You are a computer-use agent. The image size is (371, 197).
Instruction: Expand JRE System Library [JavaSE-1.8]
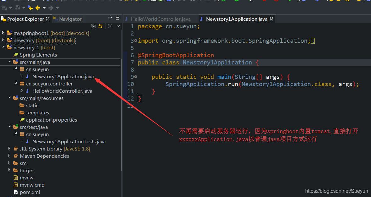(x=9, y=148)
